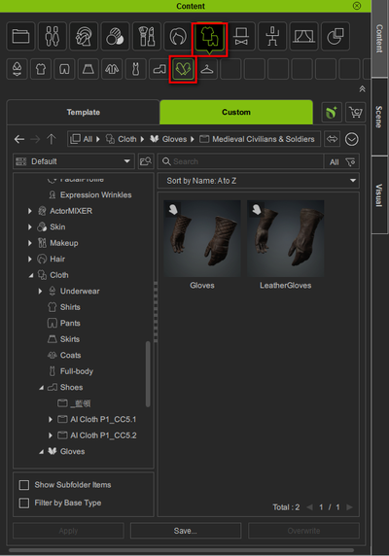This screenshot has height=556, width=389.
Task: Select the Head/Morph category icon
Action: point(84,36)
